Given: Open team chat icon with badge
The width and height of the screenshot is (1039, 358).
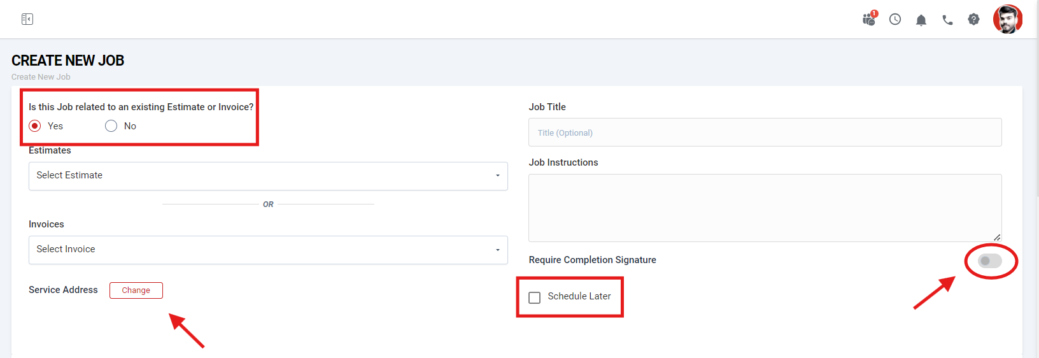Looking at the screenshot, I should click(869, 19).
